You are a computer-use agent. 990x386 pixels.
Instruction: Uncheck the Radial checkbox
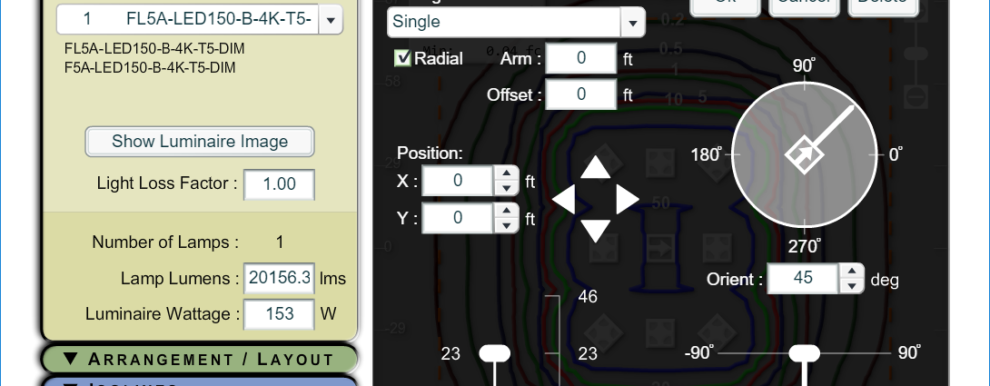click(401, 59)
